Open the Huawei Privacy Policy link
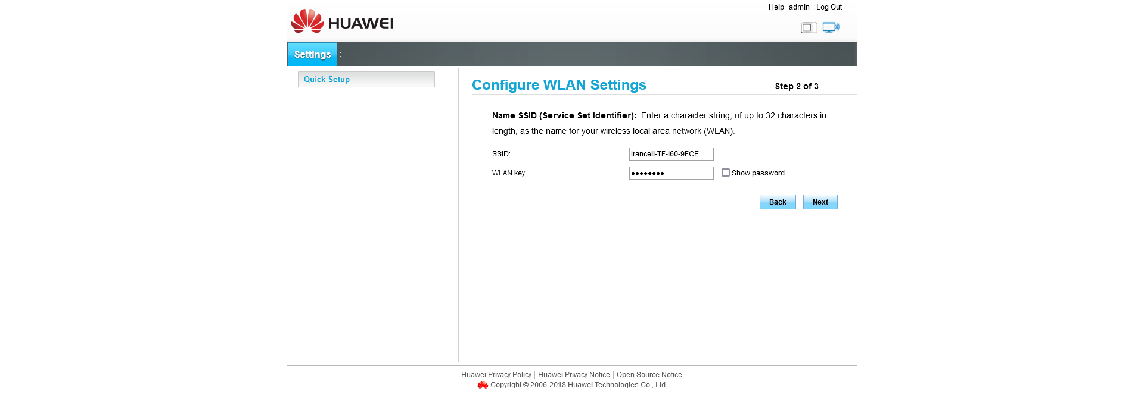The height and width of the screenshot is (395, 1144). 496,375
